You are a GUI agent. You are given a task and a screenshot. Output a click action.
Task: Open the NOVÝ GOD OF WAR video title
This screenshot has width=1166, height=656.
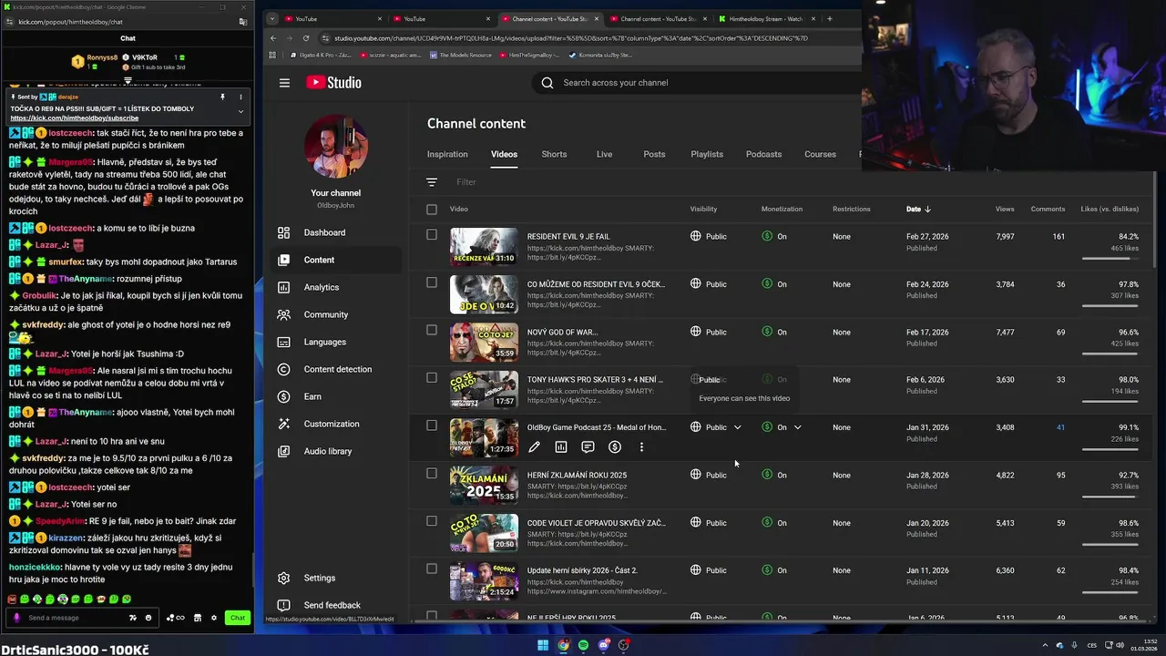click(562, 333)
